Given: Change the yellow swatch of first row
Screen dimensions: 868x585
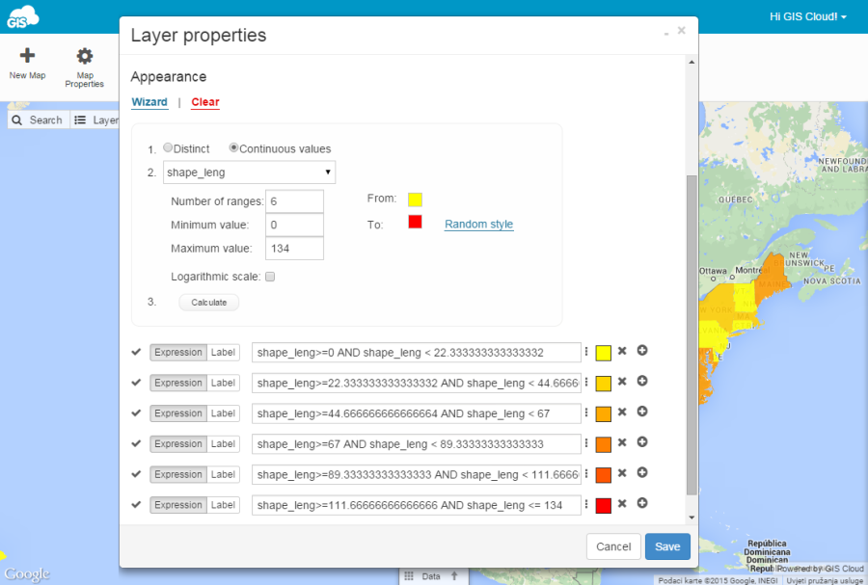Looking at the screenshot, I should [x=604, y=353].
